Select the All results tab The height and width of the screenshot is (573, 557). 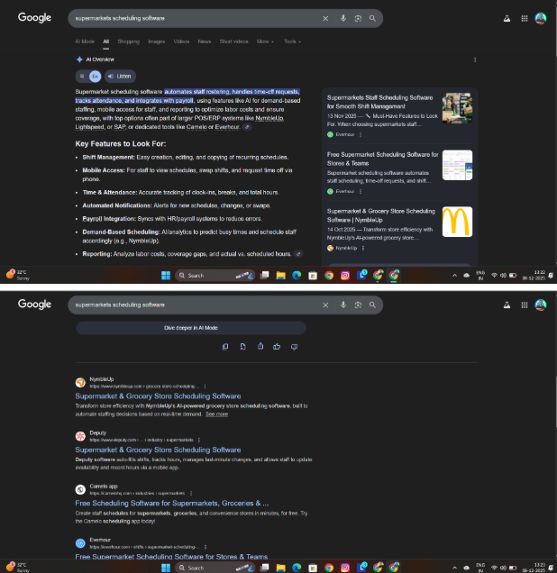click(106, 41)
